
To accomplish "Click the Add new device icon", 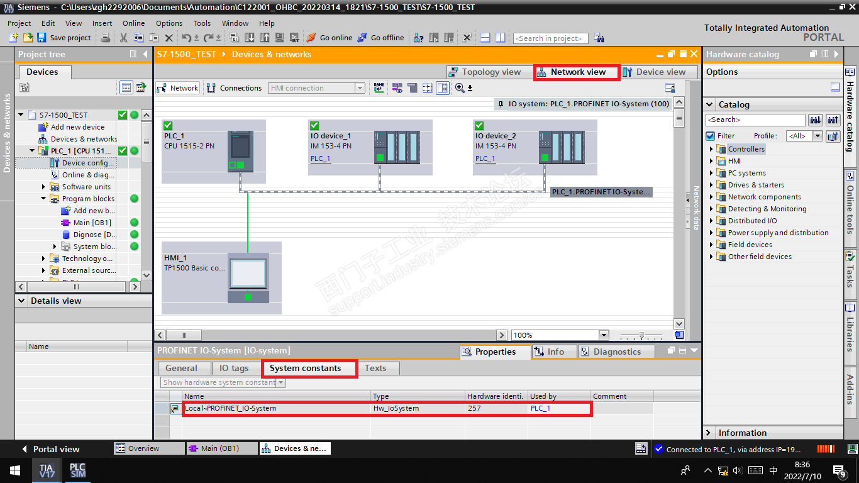I will [43, 127].
